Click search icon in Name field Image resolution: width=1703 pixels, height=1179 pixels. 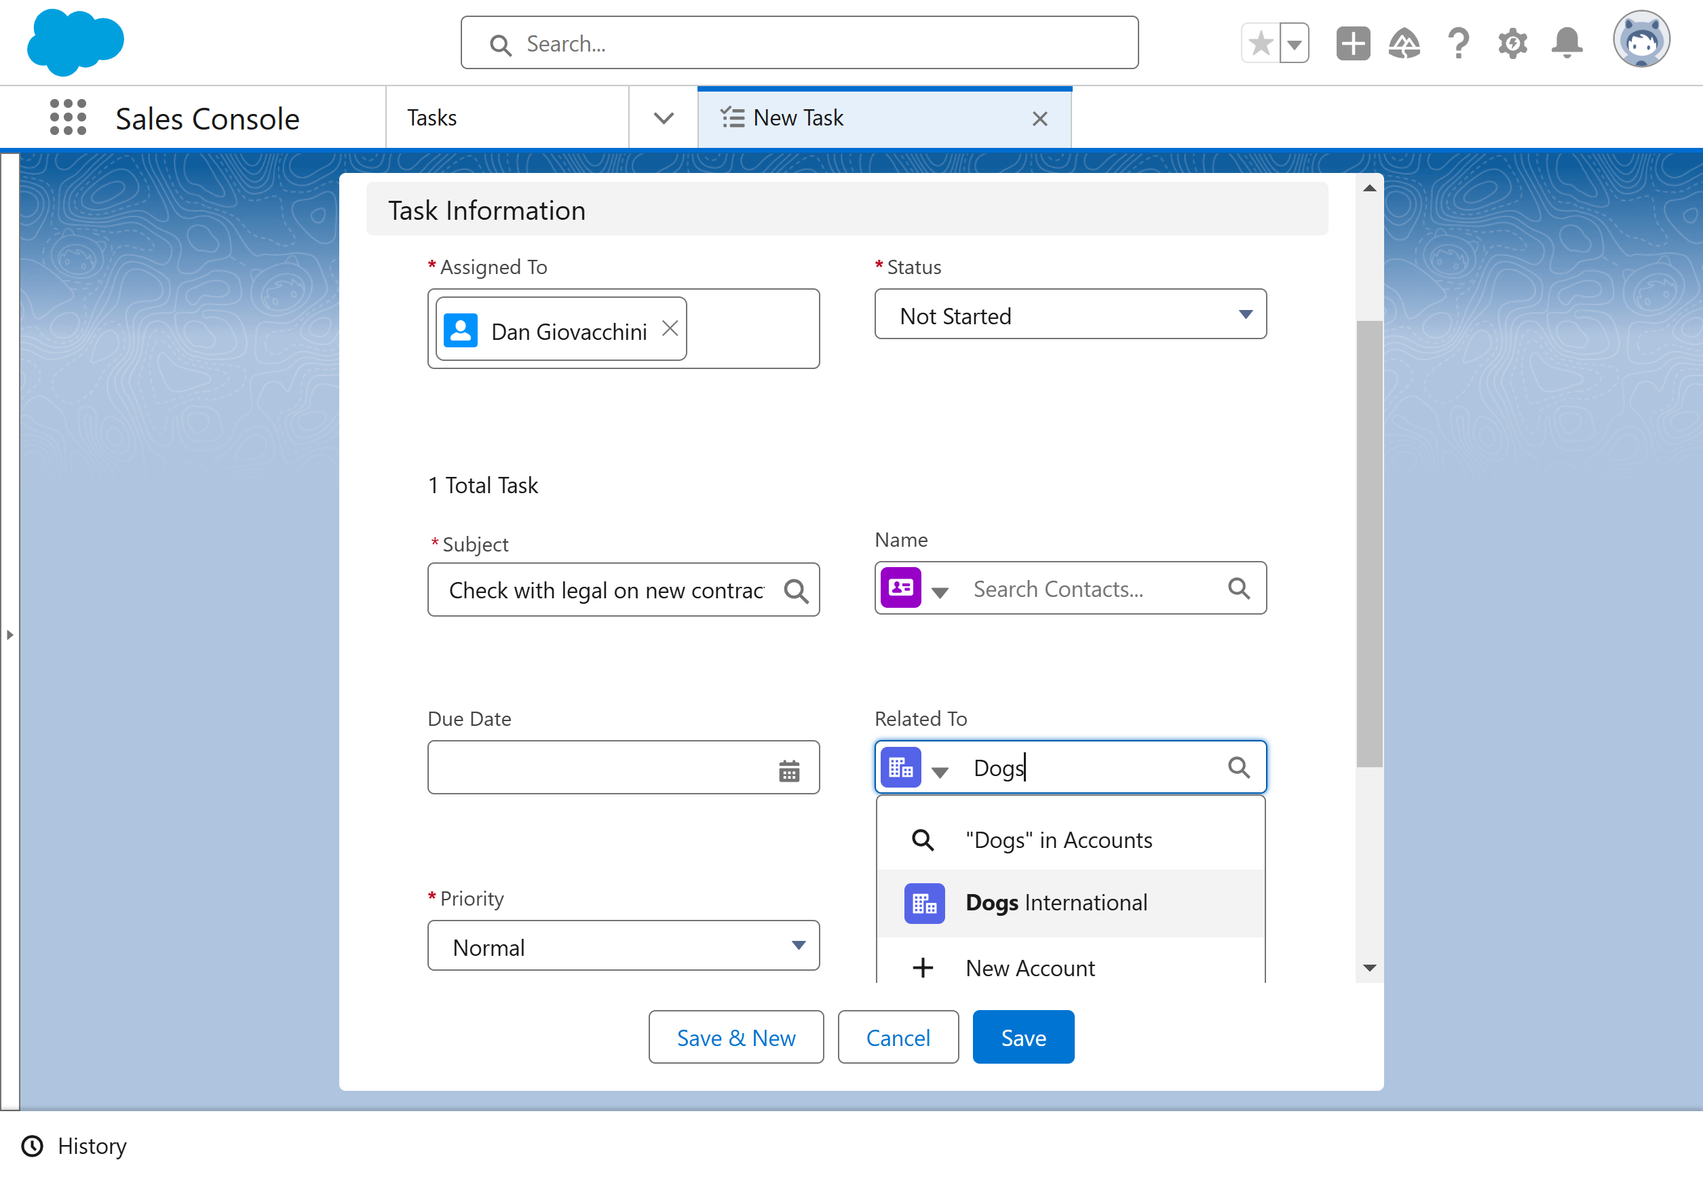1238,589
